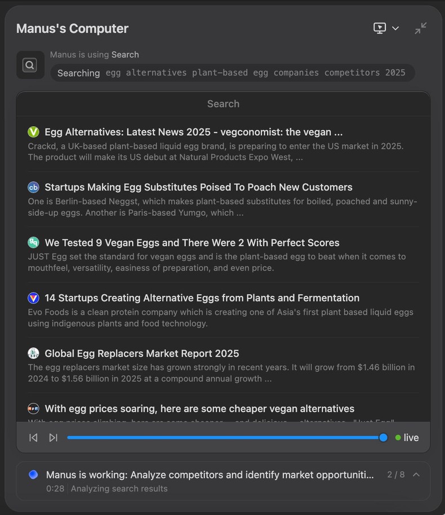Click favicon beside 14 Startups result
Image resolution: width=445 pixels, height=515 pixels.
point(33,298)
